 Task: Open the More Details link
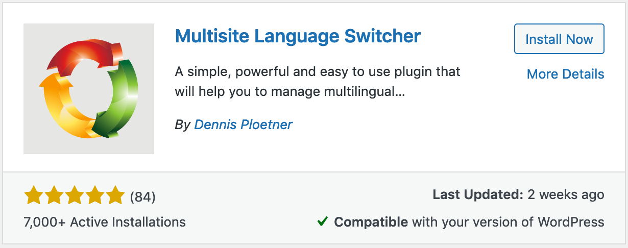(x=565, y=74)
